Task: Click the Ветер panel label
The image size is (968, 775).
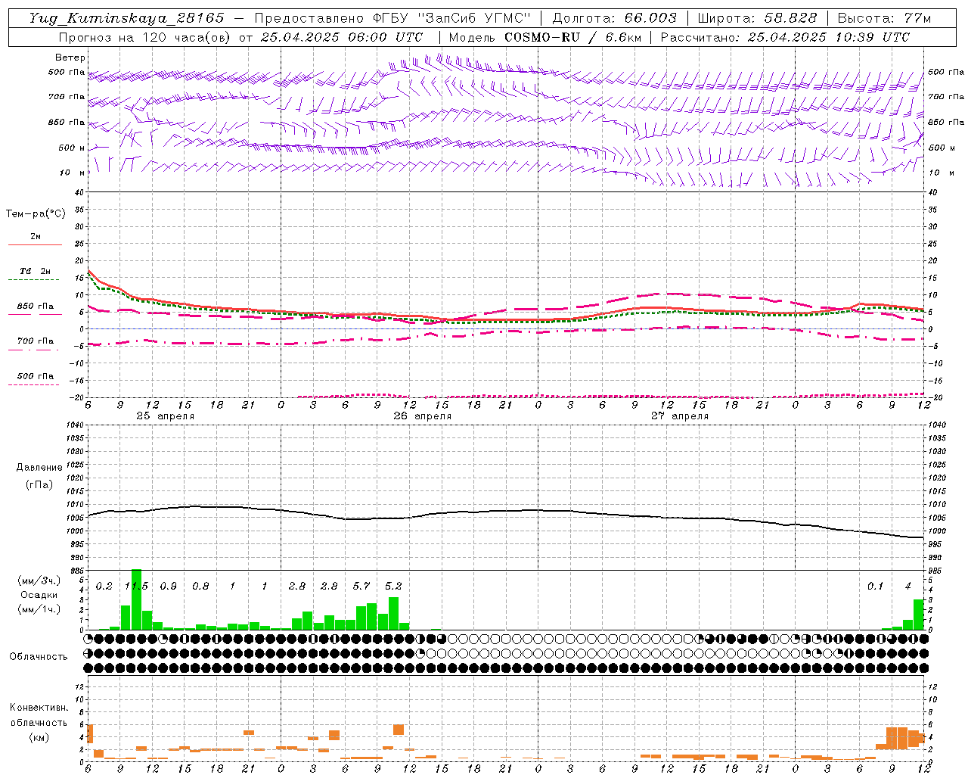Action: pos(70,58)
